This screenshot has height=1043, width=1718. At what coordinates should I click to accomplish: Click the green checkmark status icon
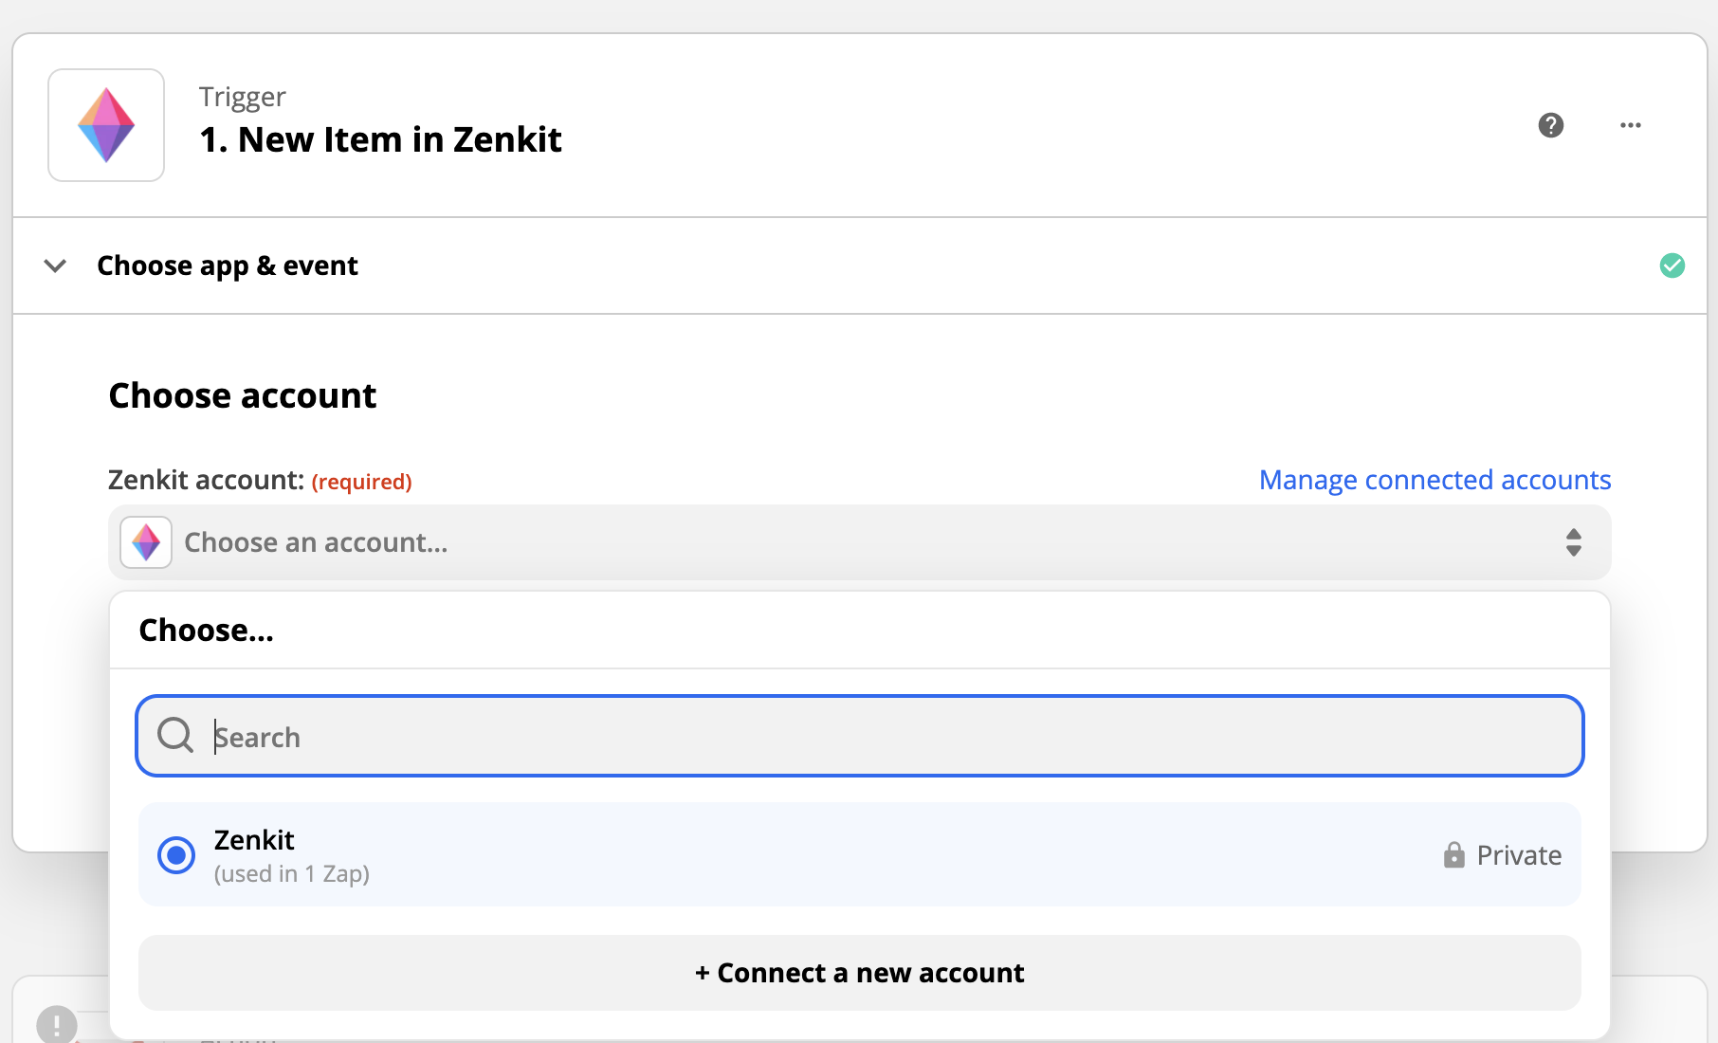(1672, 265)
